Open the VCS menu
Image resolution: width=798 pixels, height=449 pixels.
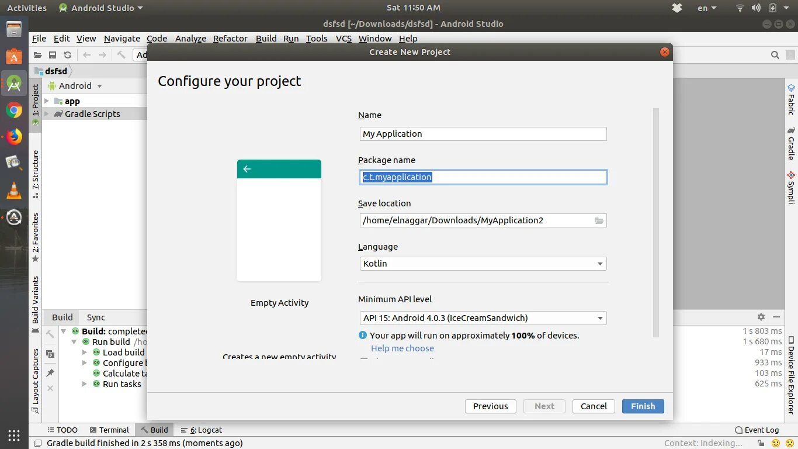(x=344, y=39)
